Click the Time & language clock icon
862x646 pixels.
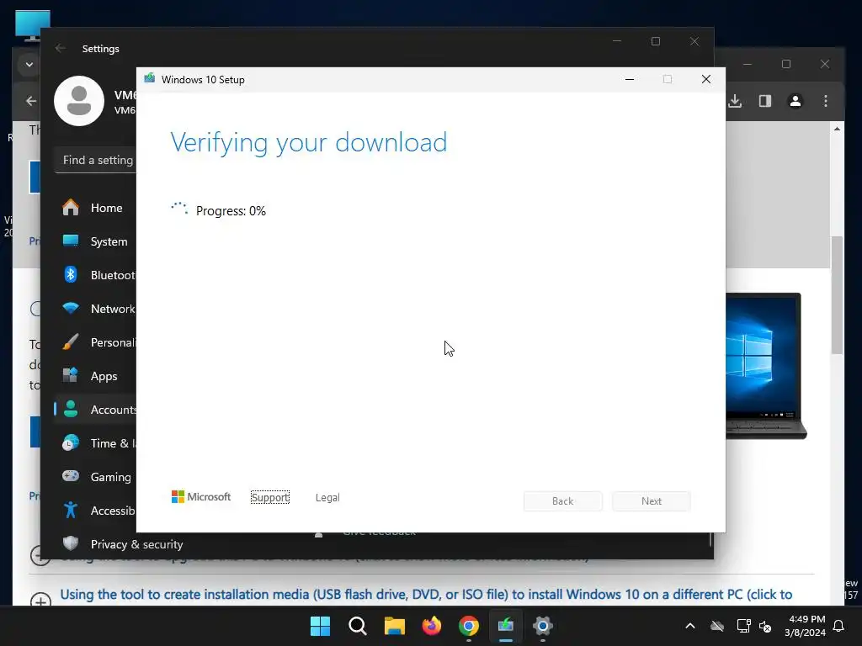click(x=71, y=442)
